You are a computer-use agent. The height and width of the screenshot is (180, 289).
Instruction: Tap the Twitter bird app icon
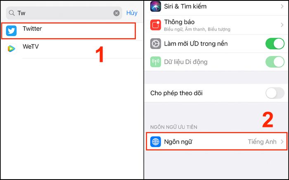tap(11, 31)
